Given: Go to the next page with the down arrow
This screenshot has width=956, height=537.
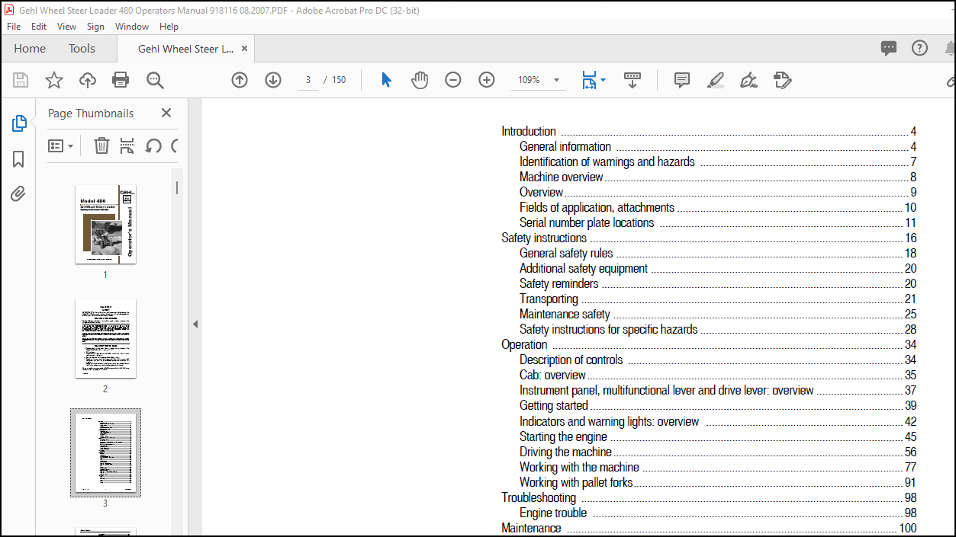Looking at the screenshot, I should click(273, 80).
